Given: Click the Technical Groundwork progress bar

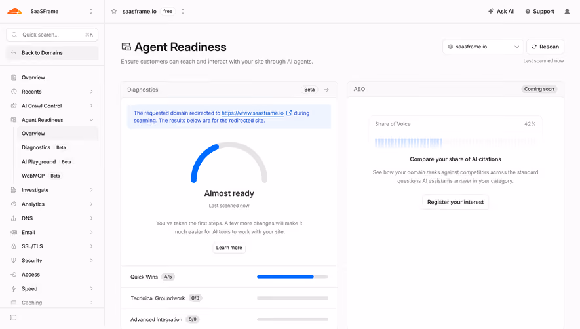Looking at the screenshot, I should tap(292, 298).
